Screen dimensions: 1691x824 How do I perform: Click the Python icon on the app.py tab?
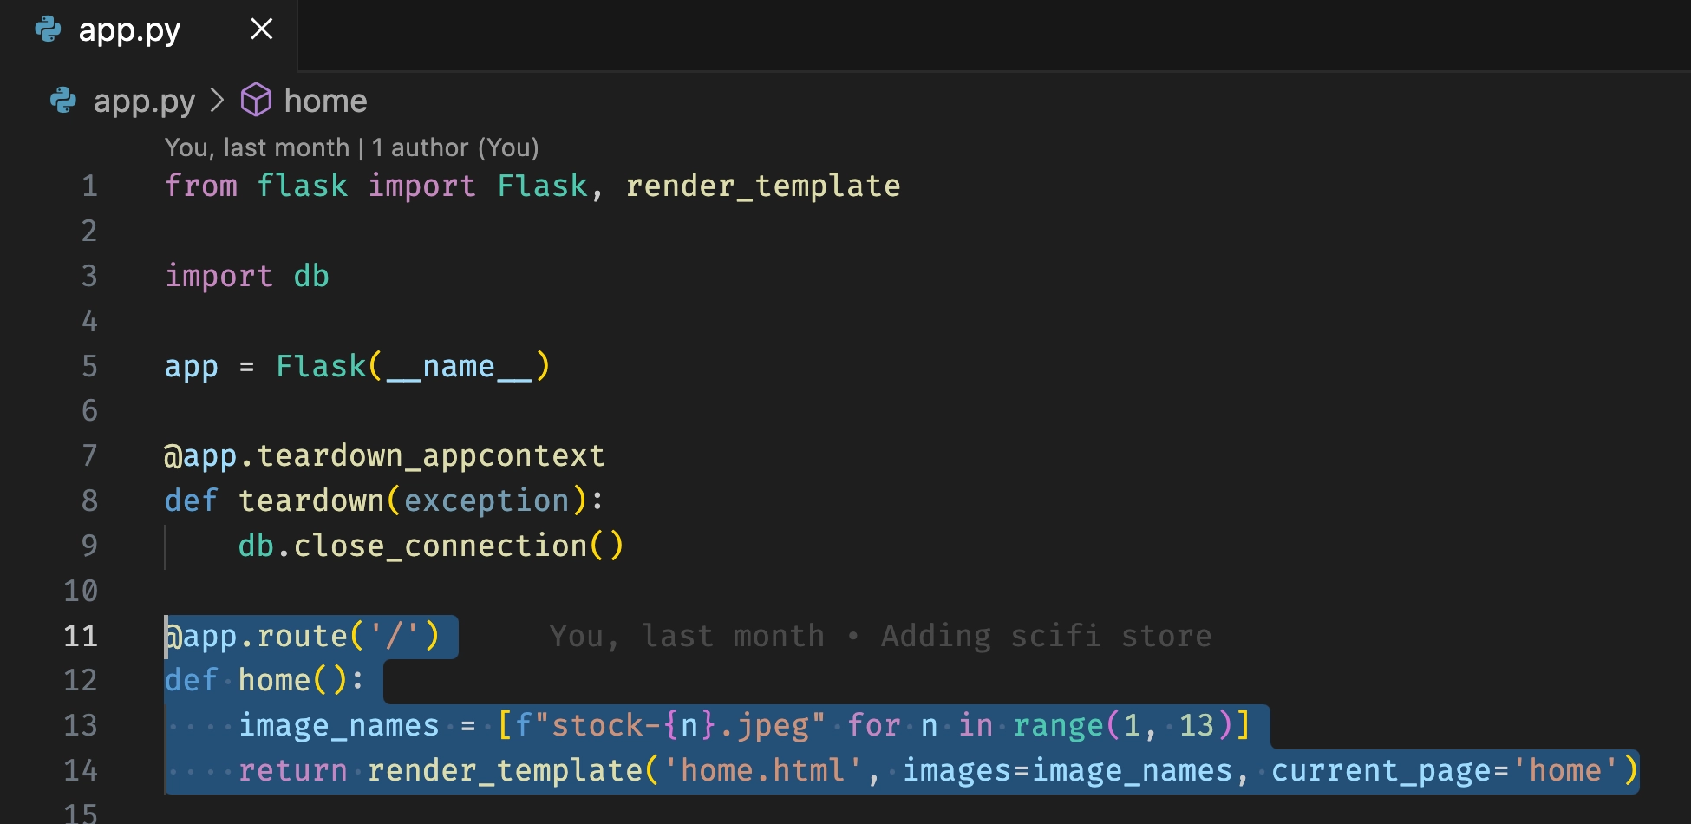[49, 29]
